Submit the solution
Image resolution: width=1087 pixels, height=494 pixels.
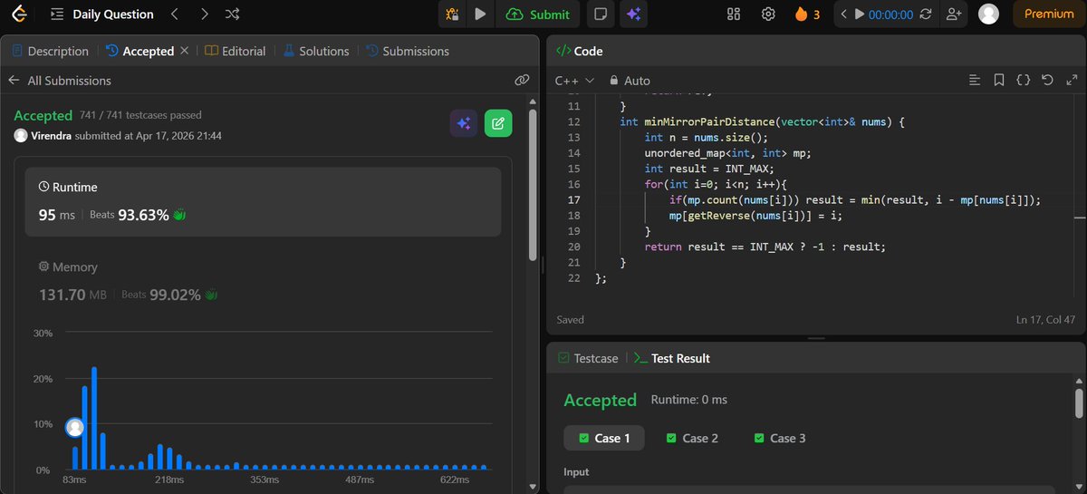538,14
